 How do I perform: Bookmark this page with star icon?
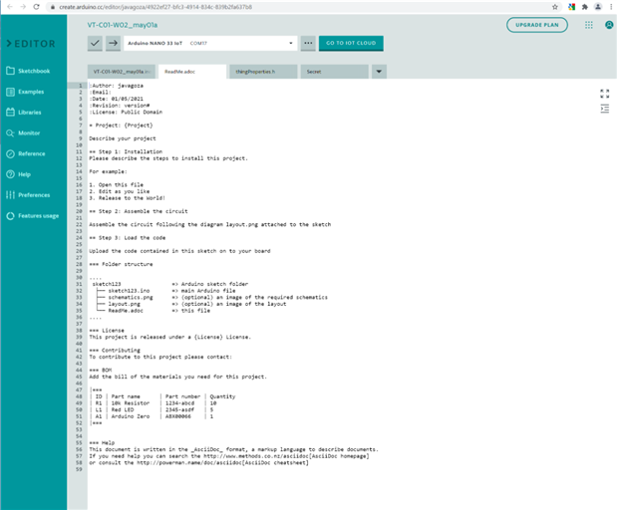555,7
